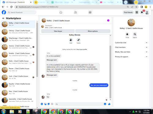Open File Explorer from the taskbar

[x=12, y=112]
